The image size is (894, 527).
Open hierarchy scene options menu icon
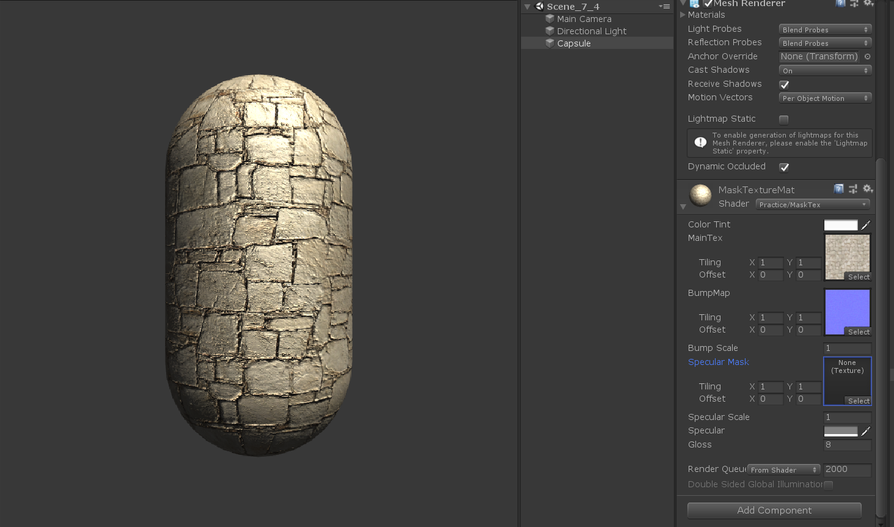(x=664, y=6)
